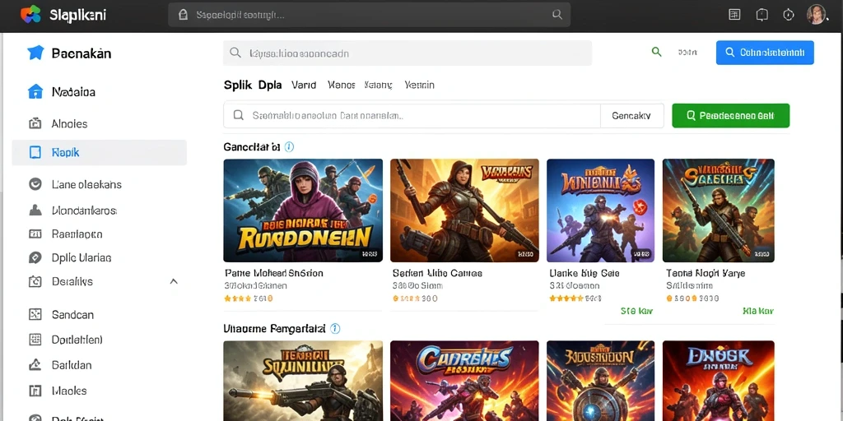The width and height of the screenshot is (843, 421).
Task: Click the notification shield icon in the top bar
Action: pos(761,15)
